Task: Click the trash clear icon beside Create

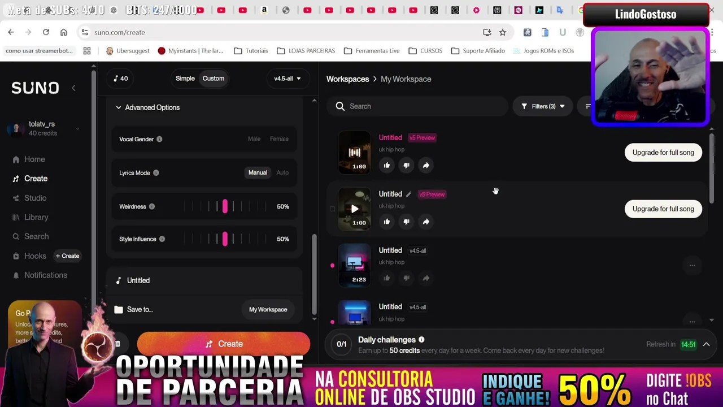Action: 117,344
